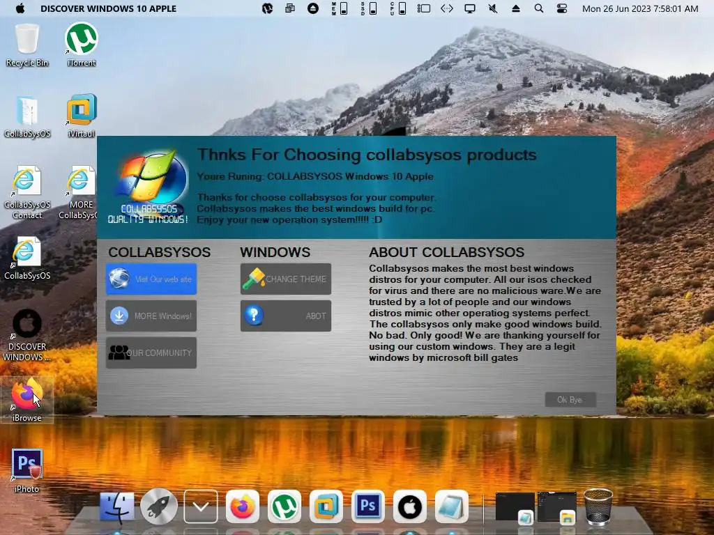Viewport: 714px width, 535px height.
Task: Click the Collabsysos Windows logo in dialog
Action: [149, 187]
